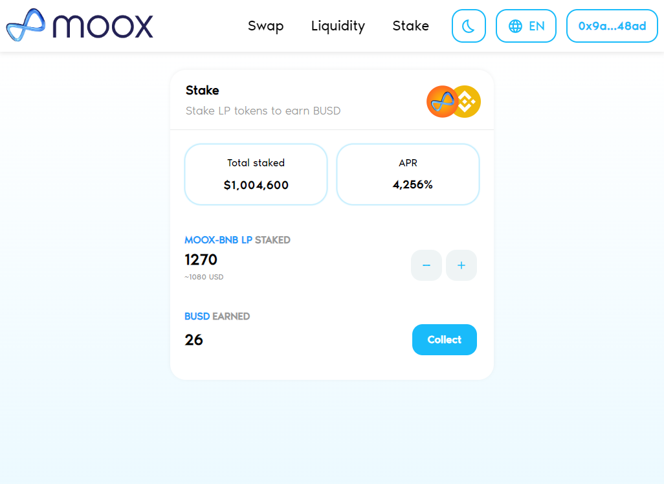Collect the earned BUSD rewards
This screenshot has height=484, width=664.
444,340
